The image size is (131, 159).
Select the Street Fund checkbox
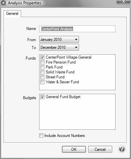(42, 77)
